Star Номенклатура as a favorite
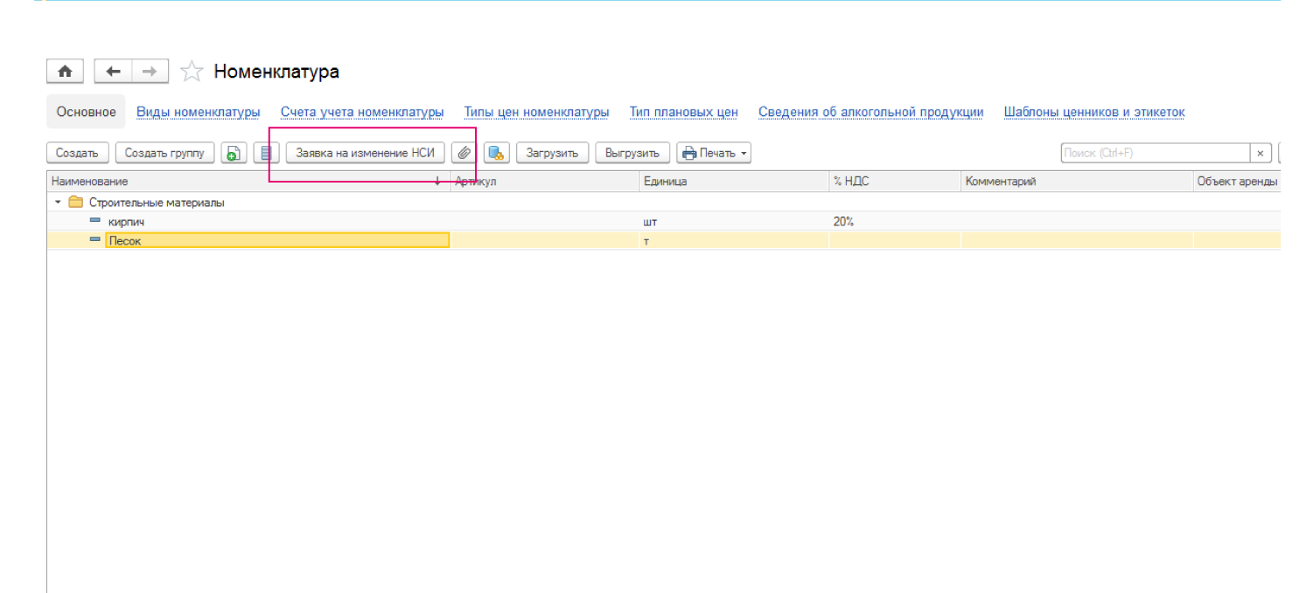This screenshot has width=1313, height=593. pos(192,72)
